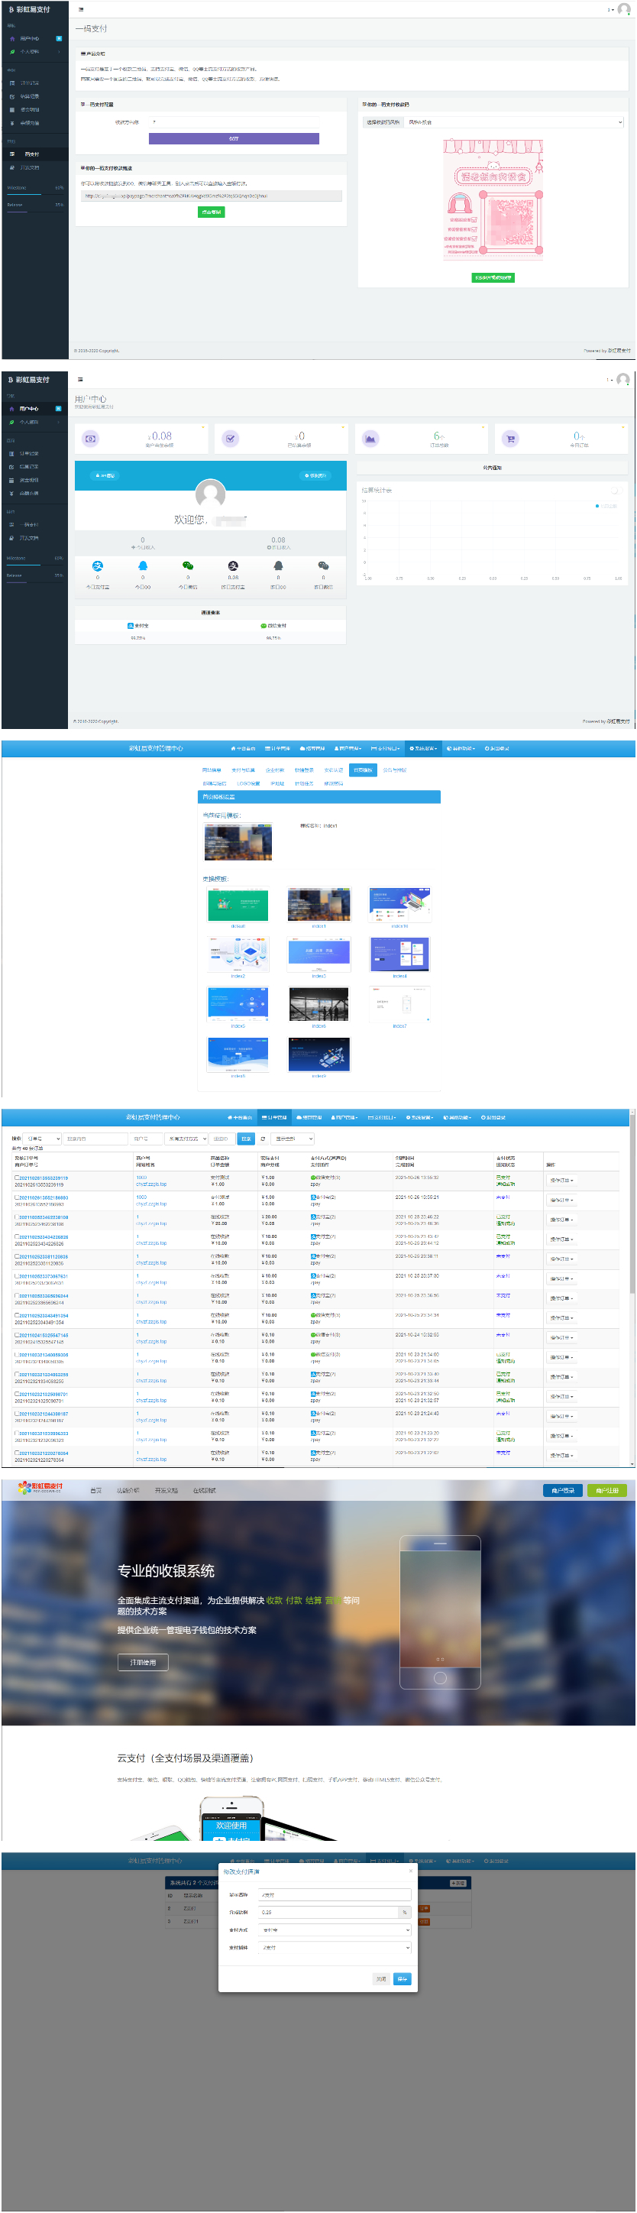This screenshot has height=2213, width=637.
Task: Click the Alipay icon above 今日支付宝
Action: (x=97, y=565)
